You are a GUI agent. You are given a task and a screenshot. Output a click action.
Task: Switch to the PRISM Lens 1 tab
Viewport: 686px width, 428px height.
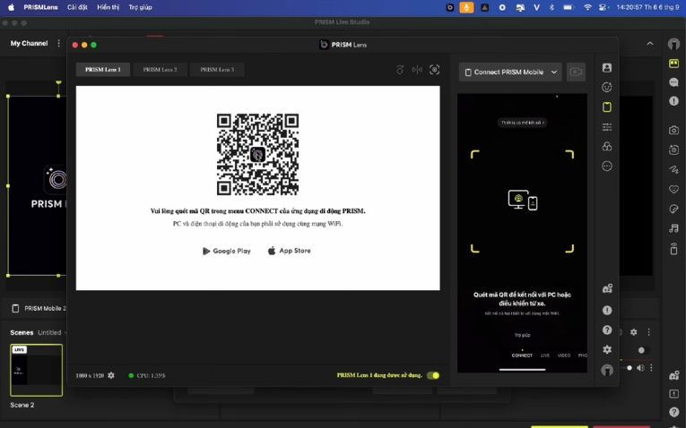103,70
